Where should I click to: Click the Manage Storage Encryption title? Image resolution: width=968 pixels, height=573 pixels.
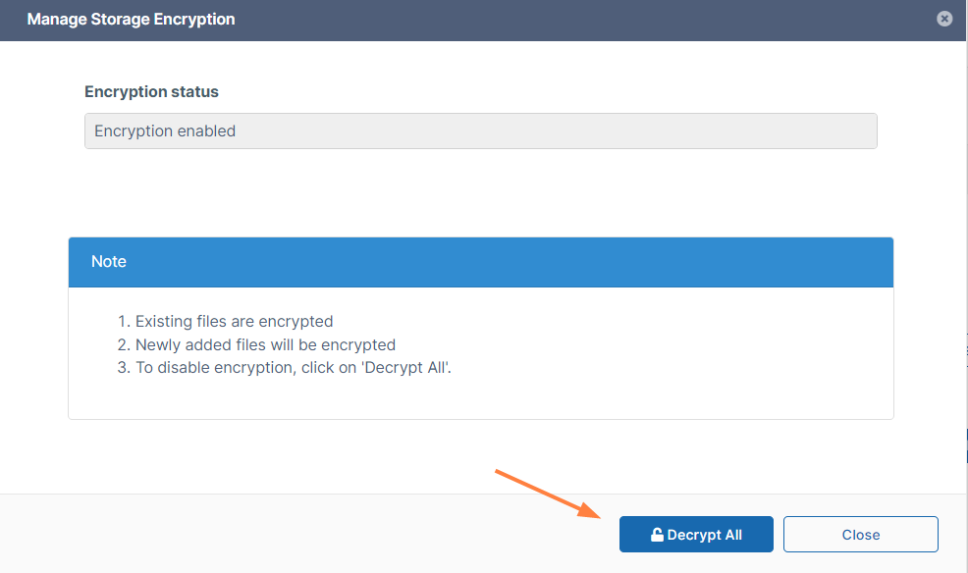(131, 19)
